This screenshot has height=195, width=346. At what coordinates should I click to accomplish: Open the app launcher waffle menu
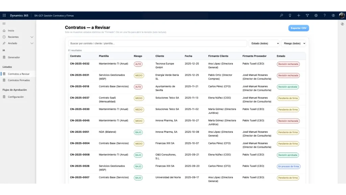(4, 16)
